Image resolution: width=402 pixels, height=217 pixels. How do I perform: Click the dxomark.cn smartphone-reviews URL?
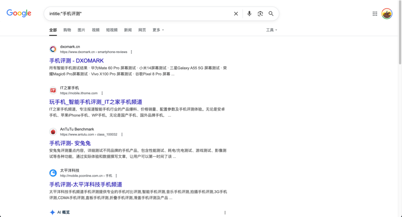pyautogui.click(x=93, y=52)
